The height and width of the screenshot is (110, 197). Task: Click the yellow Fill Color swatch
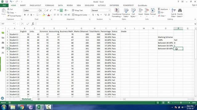pyautogui.click(x=44, y=15)
